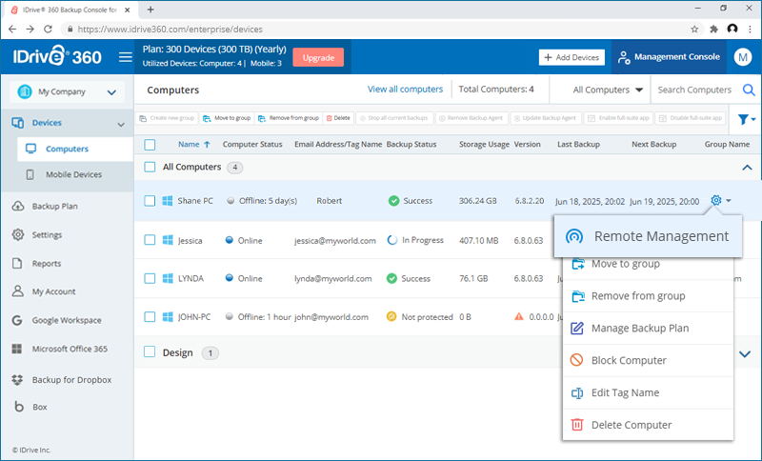The height and width of the screenshot is (461, 762).
Task: Click the Dropbox icon in sidebar
Action: tap(17, 379)
